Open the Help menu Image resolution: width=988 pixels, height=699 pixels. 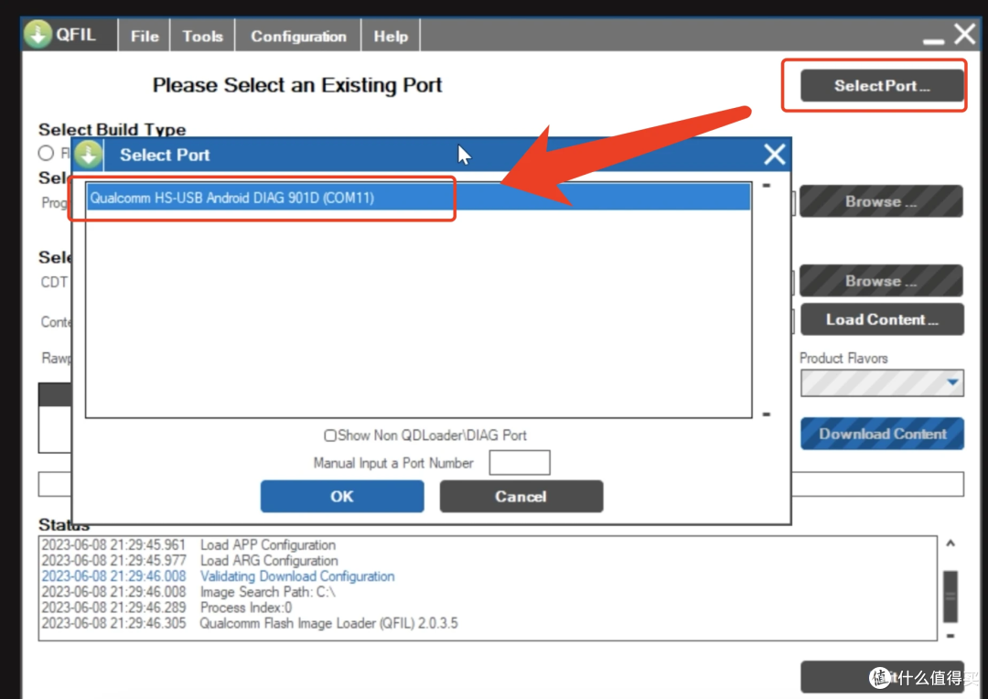click(x=391, y=36)
